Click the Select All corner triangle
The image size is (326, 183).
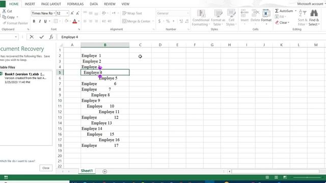(x=61, y=45)
